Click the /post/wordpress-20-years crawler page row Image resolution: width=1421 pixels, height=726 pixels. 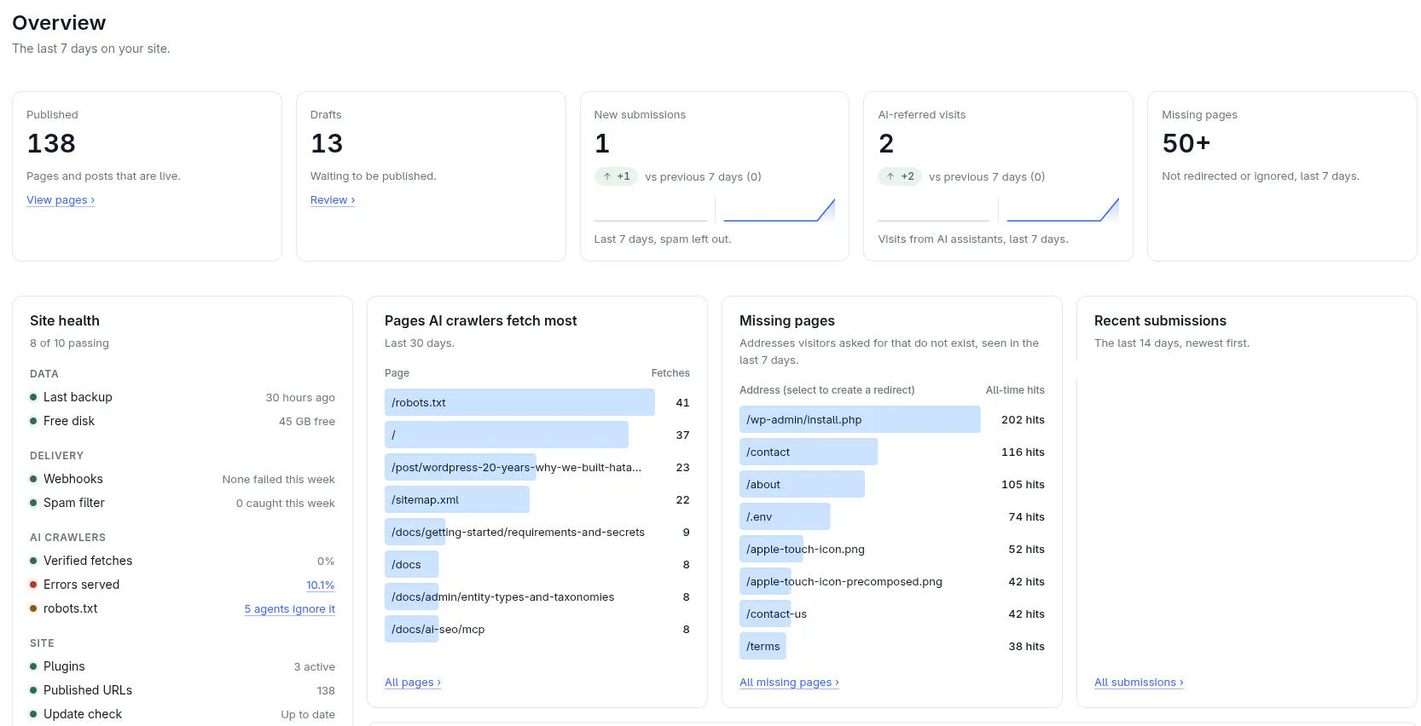[x=537, y=468]
